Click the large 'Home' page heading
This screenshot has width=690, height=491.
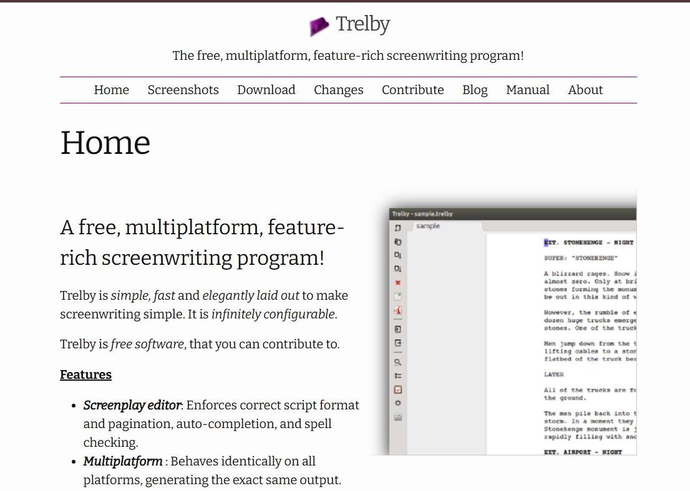pyautogui.click(x=105, y=143)
